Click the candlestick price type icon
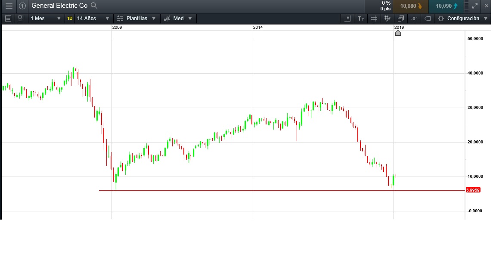The width and height of the screenshot is (496, 279). [167, 19]
